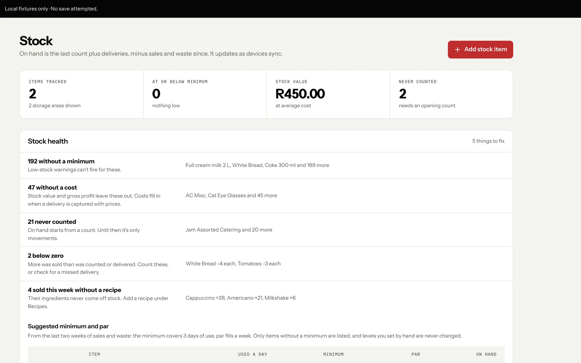Click the Suggested minimum and par heading
Viewport: 581px width, 363px height.
[68, 326]
